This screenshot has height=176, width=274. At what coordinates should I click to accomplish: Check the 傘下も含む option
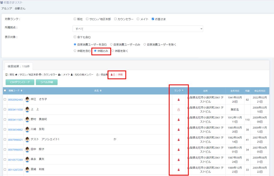[x=75, y=37]
